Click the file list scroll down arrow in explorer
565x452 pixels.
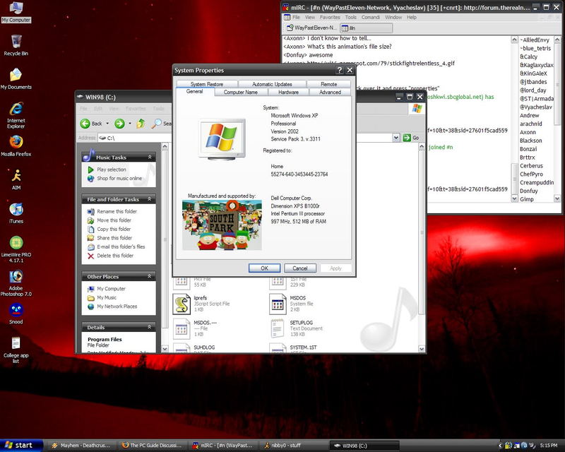pyautogui.click(x=422, y=349)
